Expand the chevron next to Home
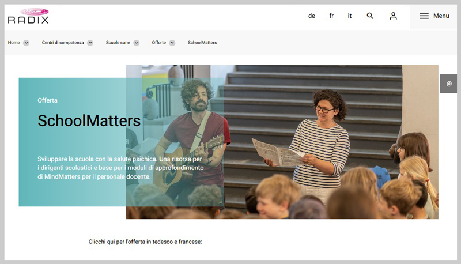Screen dimensions: 461x264 pyautogui.click(x=26, y=43)
